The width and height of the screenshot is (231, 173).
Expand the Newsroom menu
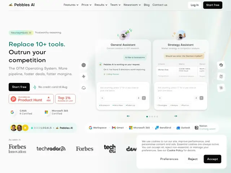(132, 5)
